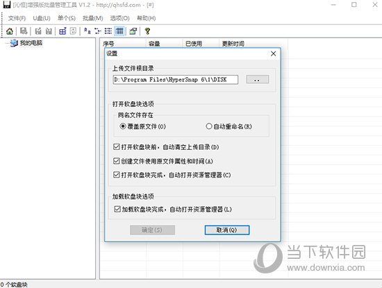The image size is (382, 288).
Task: Click the 打开软盘块选项 group label
Action: (133, 104)
